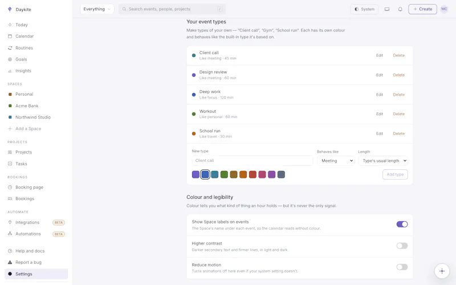
Task: Pick the green colour swatch
Action: tap(224, 174)
